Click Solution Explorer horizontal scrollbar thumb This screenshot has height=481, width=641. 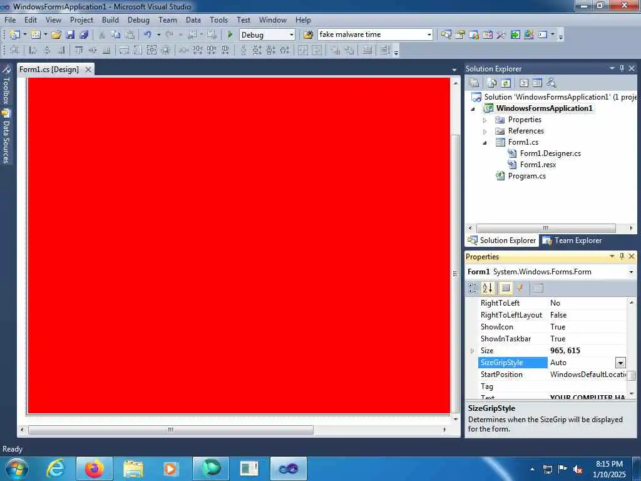546,228
